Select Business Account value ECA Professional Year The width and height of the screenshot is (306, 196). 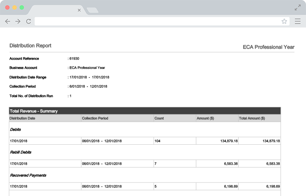(87, 68)
